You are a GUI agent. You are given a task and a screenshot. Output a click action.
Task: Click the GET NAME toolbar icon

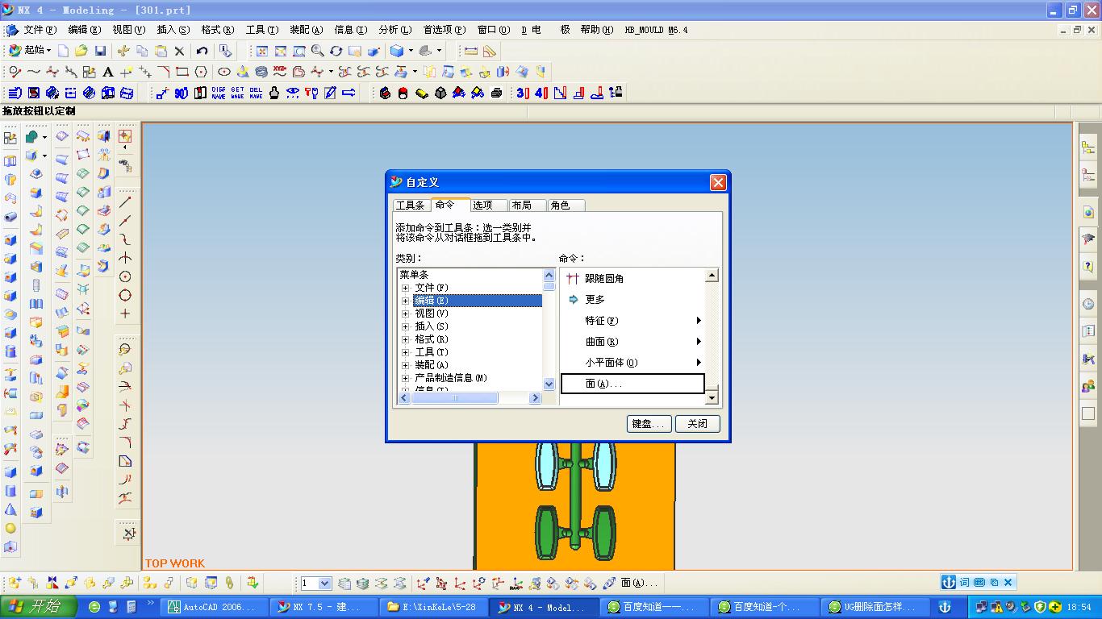pyautogui.click(x=237, y=93)
